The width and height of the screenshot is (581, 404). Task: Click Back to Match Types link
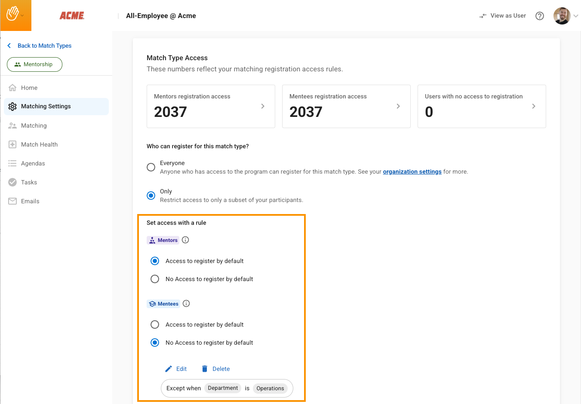coord(44,46)
